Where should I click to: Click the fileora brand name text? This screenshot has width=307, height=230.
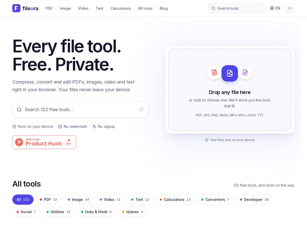[x=30, y=8]
